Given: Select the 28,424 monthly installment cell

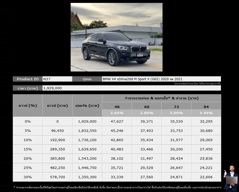Looking at the screenshot, I should coord(176,158).
